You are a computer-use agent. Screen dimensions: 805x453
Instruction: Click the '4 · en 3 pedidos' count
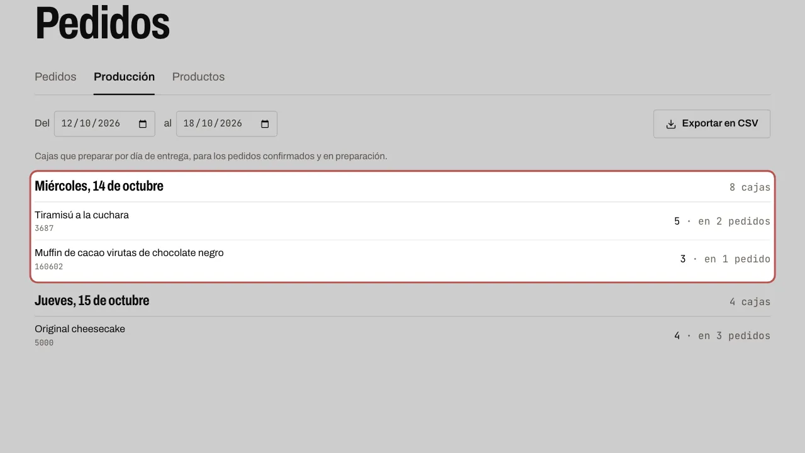click(x=722, y=336)
